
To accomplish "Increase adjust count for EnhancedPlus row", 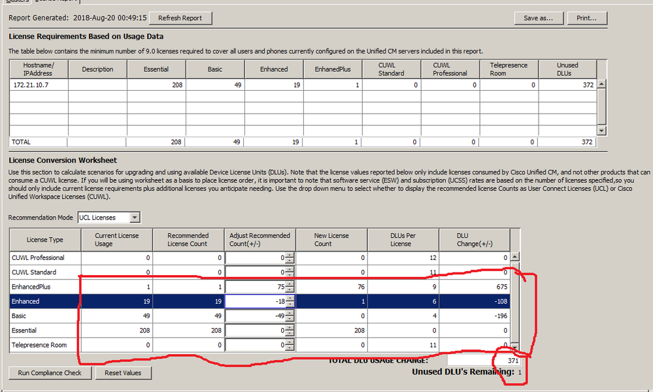I will (290, 284).
